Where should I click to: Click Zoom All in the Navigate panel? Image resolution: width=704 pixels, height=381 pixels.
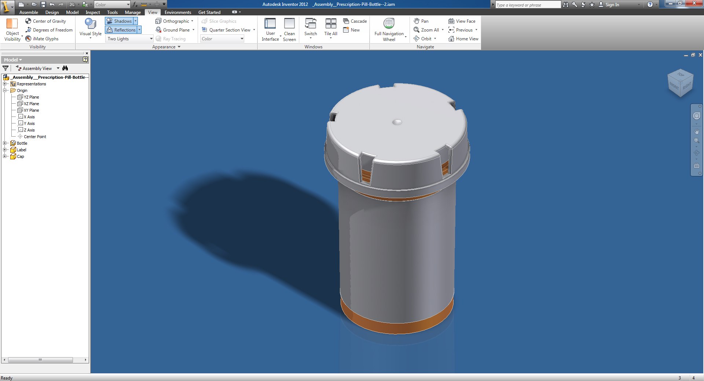[x=426, y=30]
